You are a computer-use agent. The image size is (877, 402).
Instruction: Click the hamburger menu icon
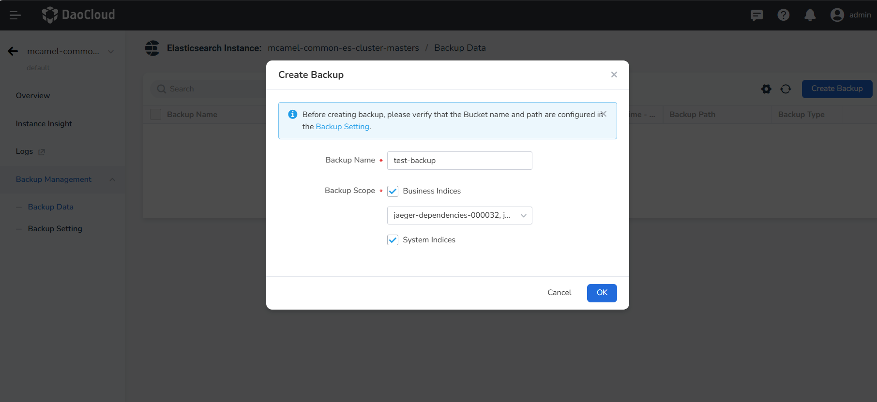point(15,15)
